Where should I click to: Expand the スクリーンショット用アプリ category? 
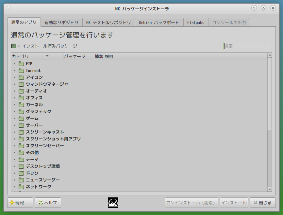click(x=14, y=139)
